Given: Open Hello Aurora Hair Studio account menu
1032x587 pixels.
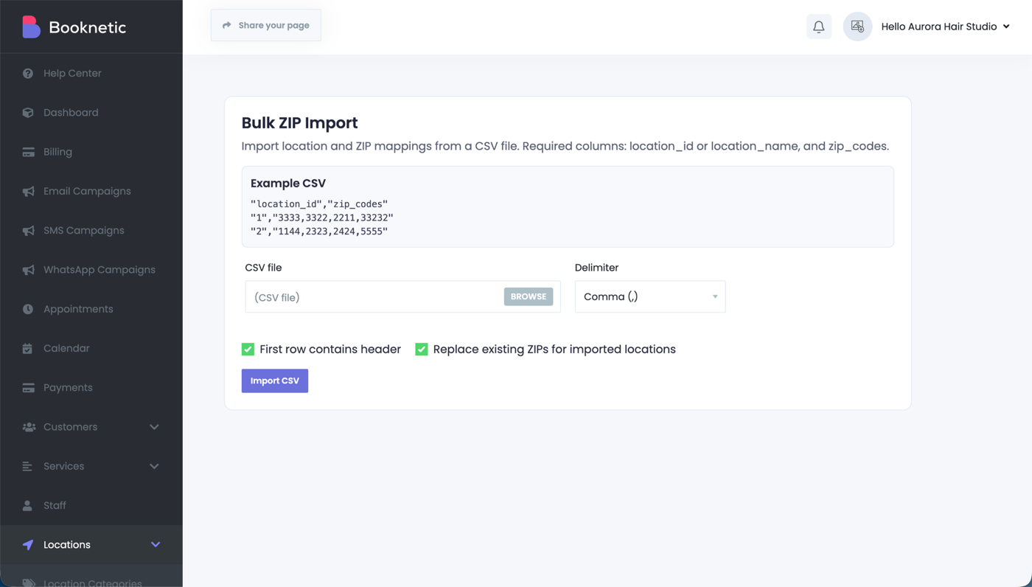Looking at the screenshot, I should click(x=945, y=27).
